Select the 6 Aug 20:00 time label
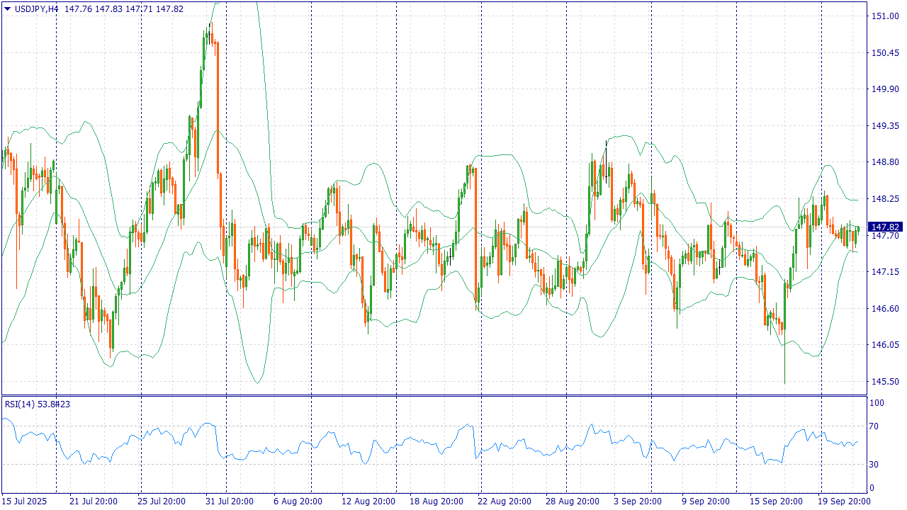The width and height of the screenshot is (907, 510). click(298, 501)
